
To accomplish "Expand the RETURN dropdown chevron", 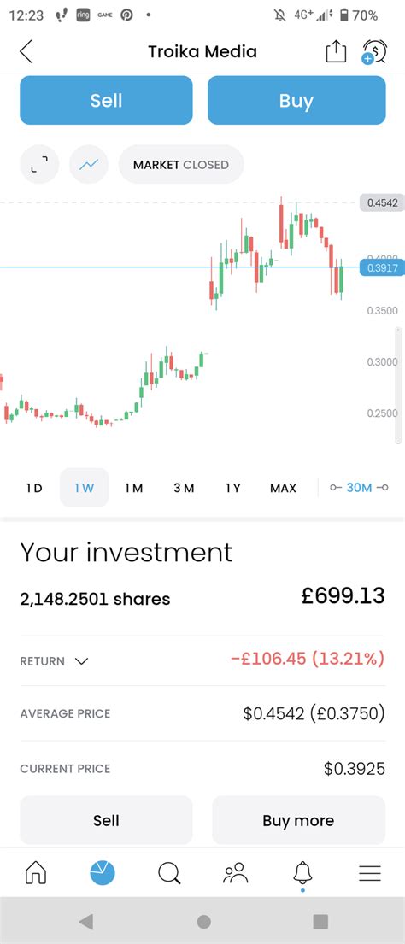I will (x=81, y=661).
